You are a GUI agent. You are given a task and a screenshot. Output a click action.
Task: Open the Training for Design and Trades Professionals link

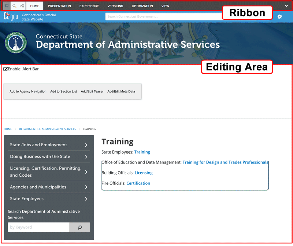click(x=225, y=162)
